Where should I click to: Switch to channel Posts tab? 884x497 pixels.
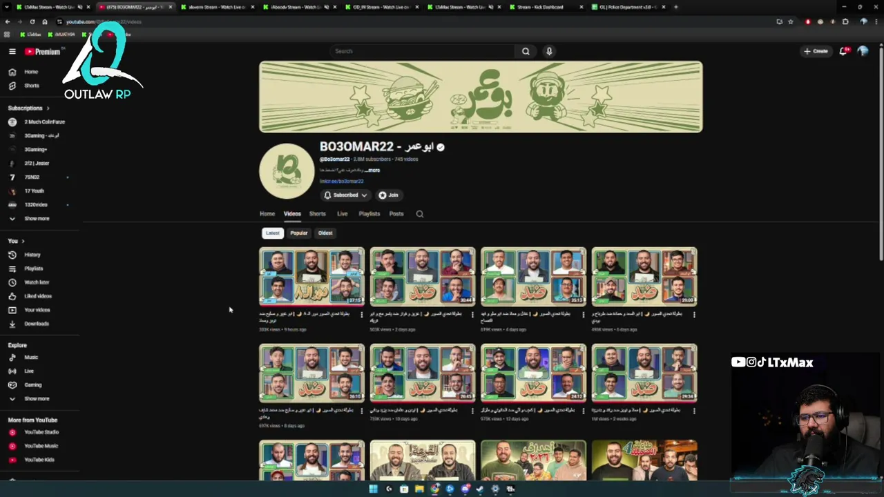[396, 214]
